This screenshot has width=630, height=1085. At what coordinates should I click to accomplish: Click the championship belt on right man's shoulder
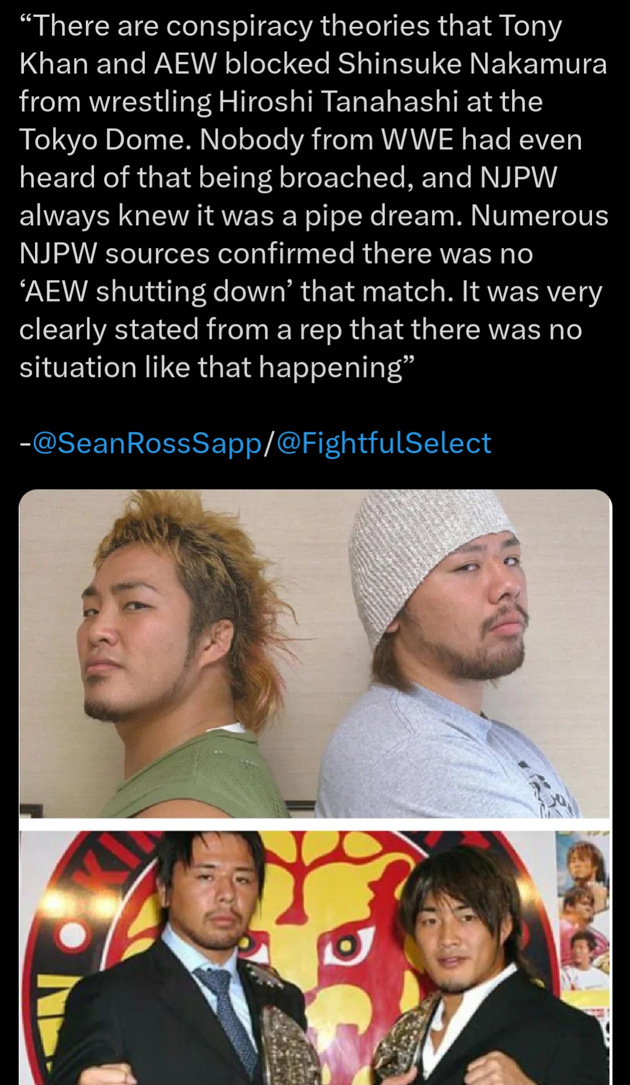408,1038
